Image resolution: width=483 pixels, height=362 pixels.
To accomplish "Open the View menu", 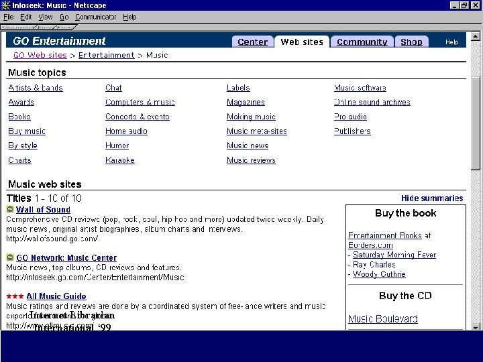I will point(46,17).
